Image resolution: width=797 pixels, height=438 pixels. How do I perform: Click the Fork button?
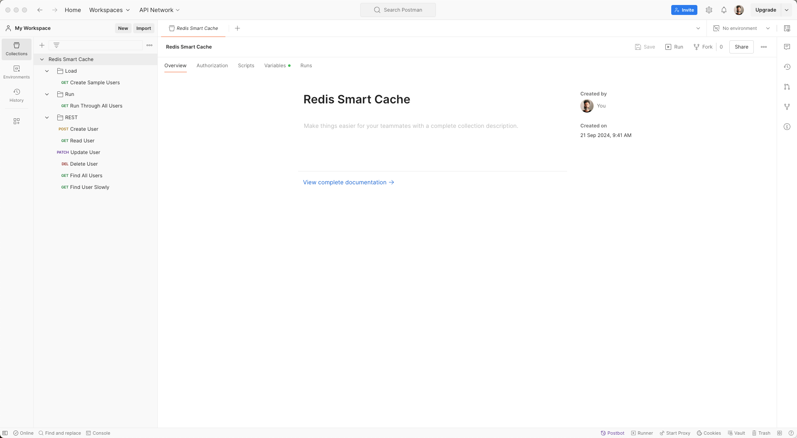[x=703, y=47]
